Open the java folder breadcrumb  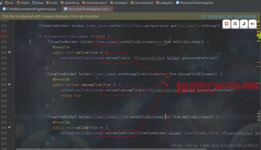[x=38, y=3]
